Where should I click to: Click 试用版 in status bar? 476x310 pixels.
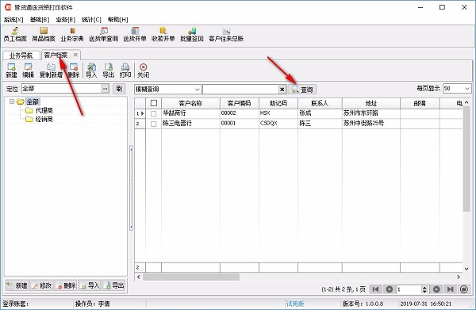295,304
